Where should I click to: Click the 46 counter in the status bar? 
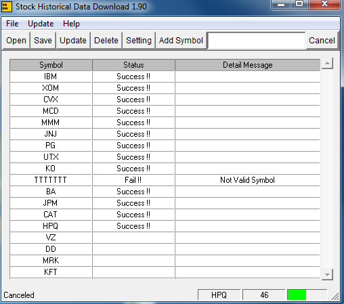pos(264,295)
